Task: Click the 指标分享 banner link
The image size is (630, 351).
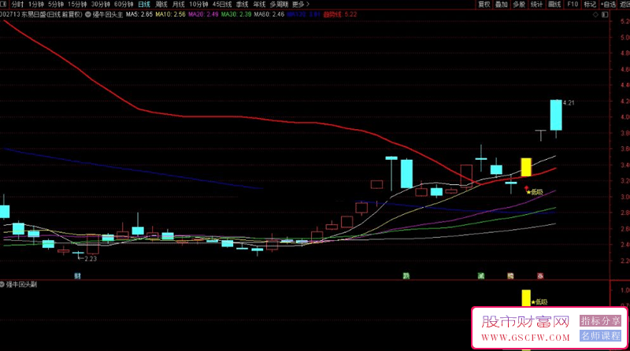Action: [x=600, y=321]
